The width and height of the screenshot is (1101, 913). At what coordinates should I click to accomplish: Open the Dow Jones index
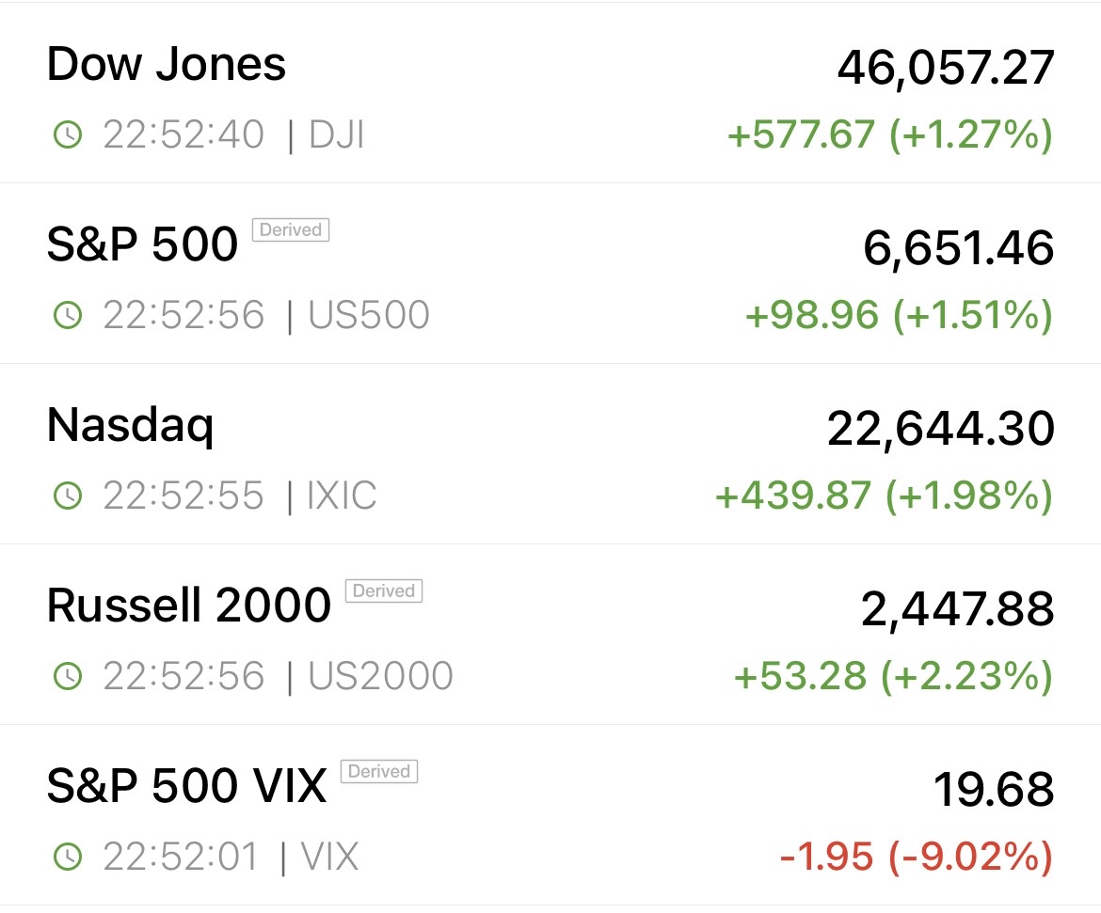click(x=167, y=65)
